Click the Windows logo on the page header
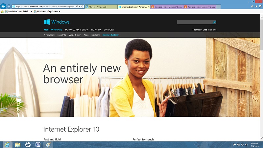 (57, 22)
